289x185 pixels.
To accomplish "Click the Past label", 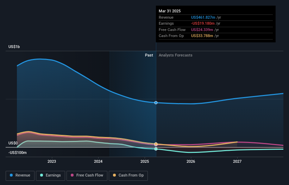I will click(149, 55).
